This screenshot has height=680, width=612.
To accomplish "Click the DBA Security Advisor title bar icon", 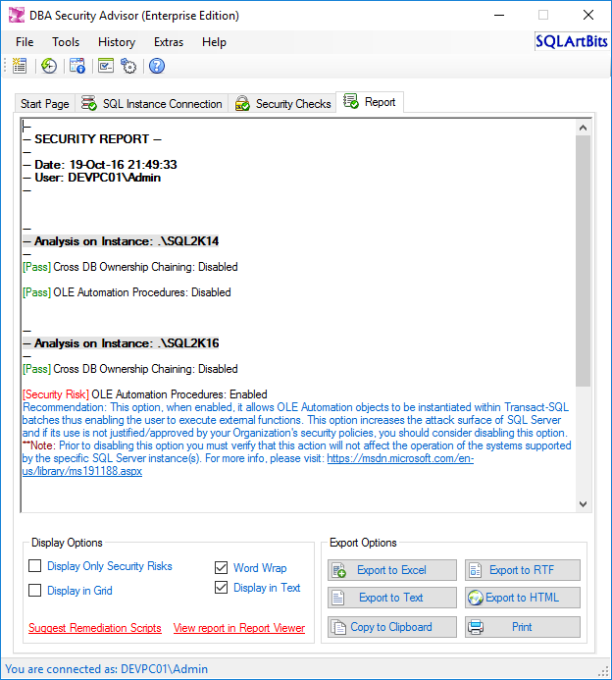I will point(17,15).
